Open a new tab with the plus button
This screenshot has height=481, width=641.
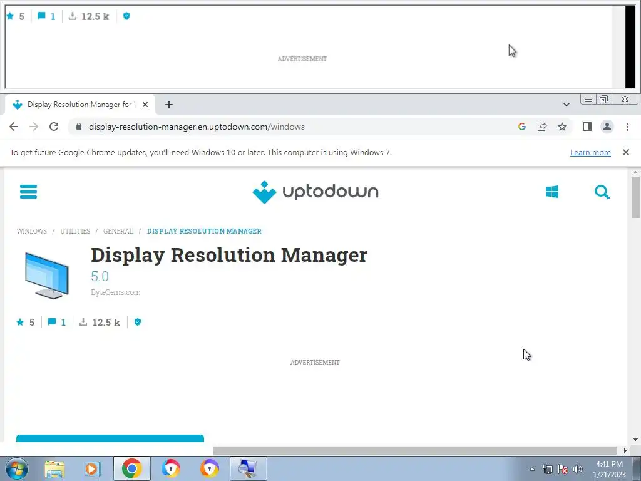pos(169,105)
